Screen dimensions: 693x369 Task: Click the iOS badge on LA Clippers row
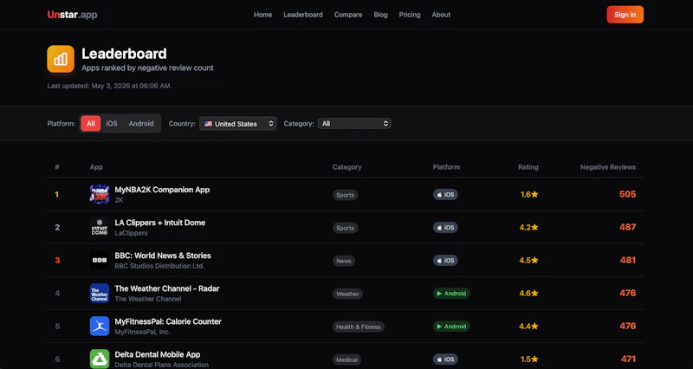click(445, 228)
